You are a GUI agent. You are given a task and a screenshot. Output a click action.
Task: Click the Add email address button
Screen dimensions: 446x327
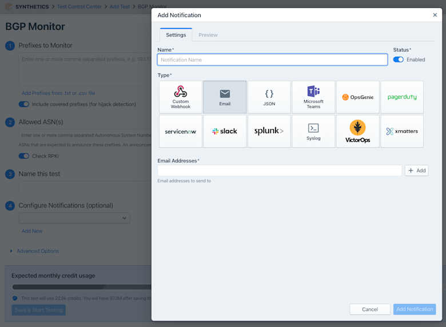(417, 170)
